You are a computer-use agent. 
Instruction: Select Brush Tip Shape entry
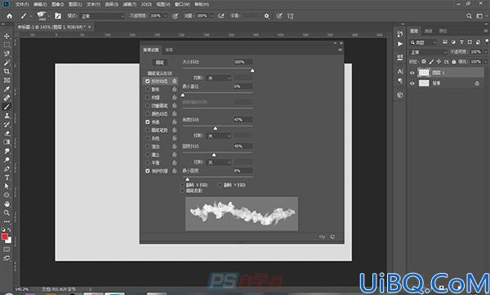160,73
